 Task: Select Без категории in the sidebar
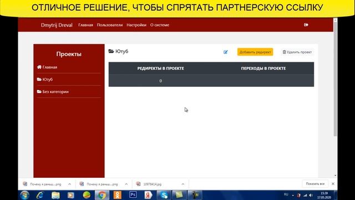click(x=55, y=92)
